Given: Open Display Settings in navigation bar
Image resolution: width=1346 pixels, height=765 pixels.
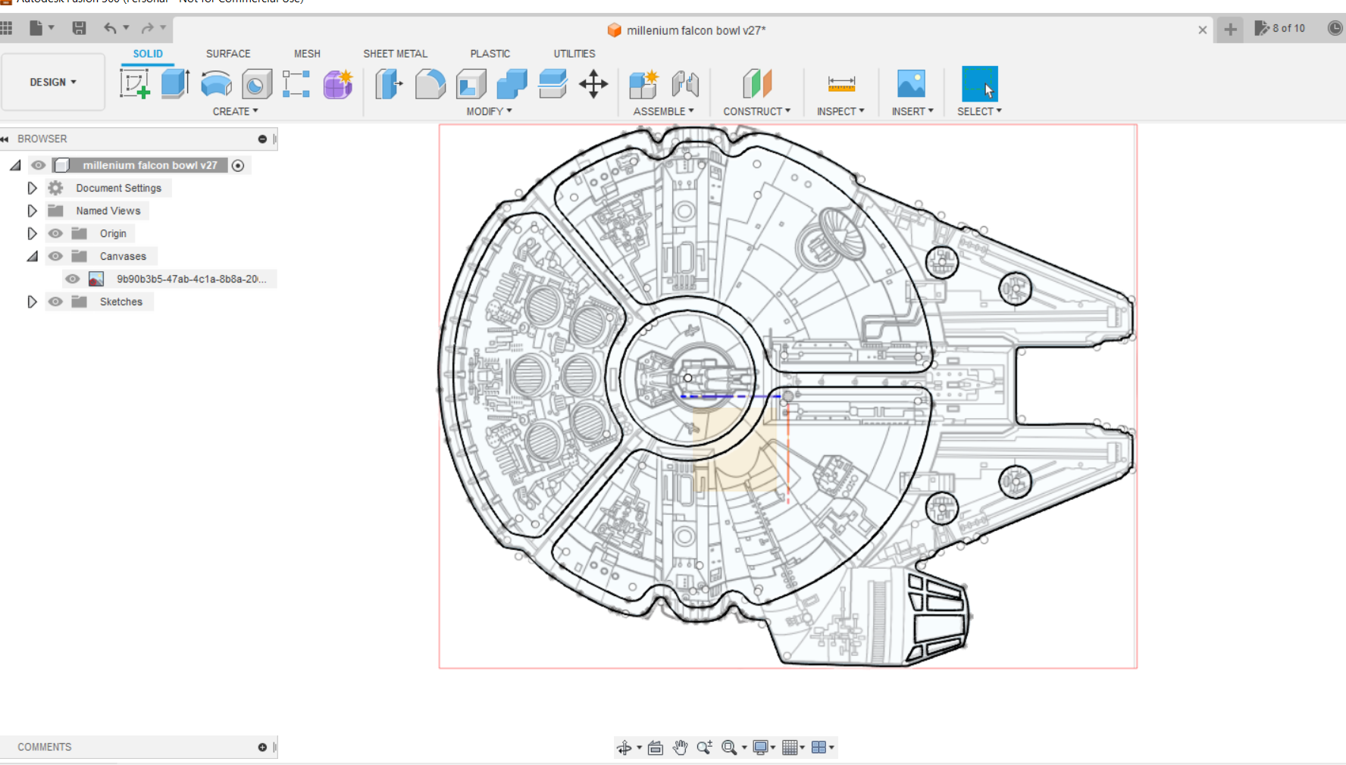Looking at the screenshot, I should point(763,748).
